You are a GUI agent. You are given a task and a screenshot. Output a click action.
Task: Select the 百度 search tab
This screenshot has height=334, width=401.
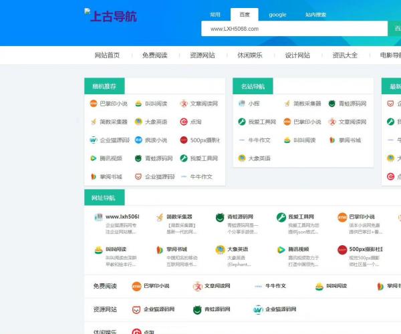(245, 15)
